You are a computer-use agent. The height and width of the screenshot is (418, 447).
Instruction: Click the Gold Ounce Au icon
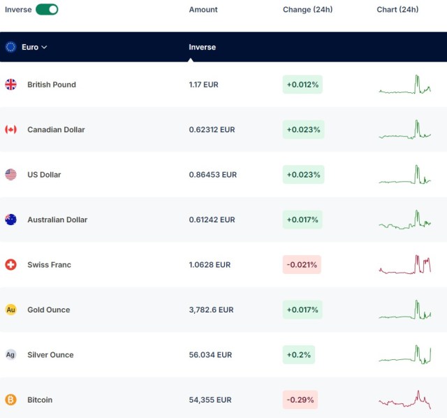(x=11, y=310)
